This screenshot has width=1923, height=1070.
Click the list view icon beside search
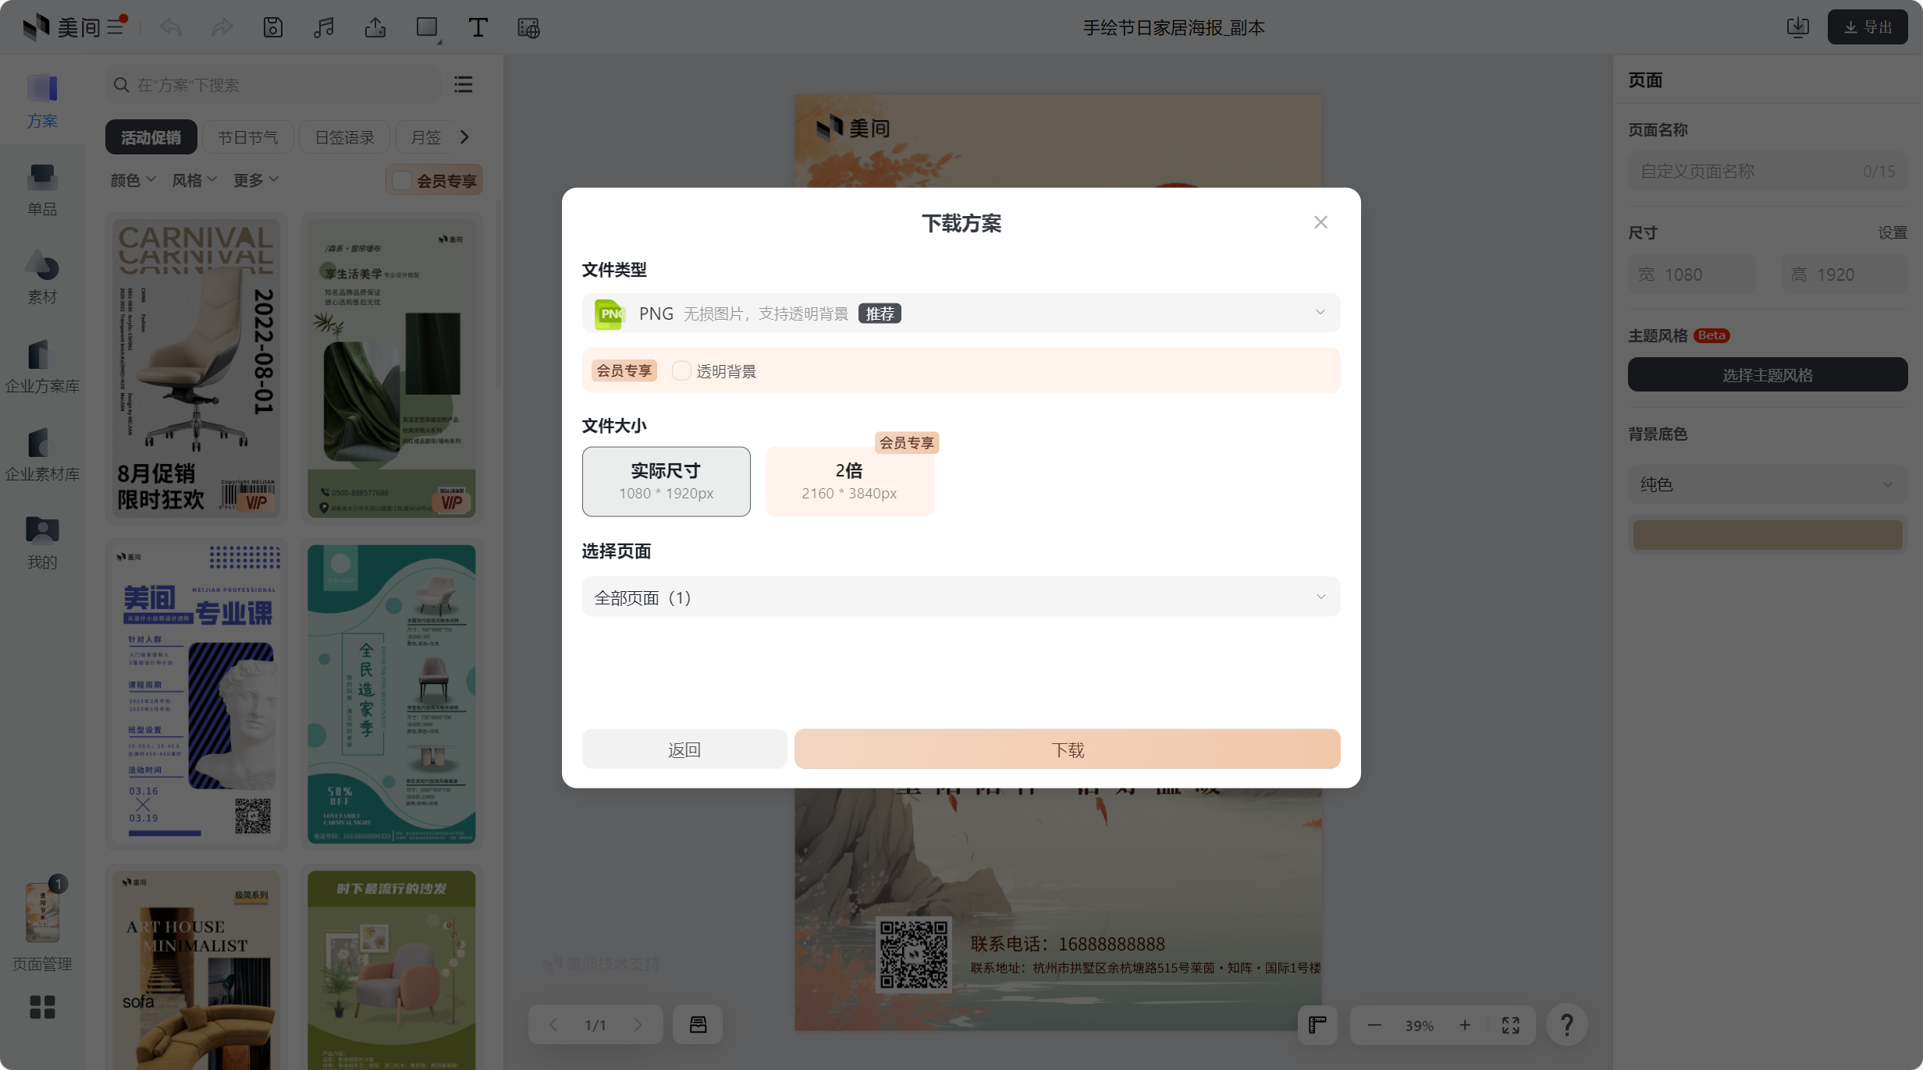coord(464,84)
